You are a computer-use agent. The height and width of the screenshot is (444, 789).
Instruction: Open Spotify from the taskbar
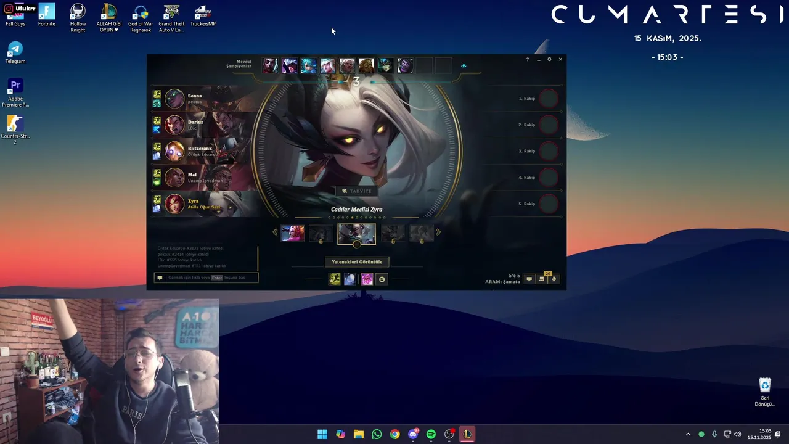[x=431, y=434]
